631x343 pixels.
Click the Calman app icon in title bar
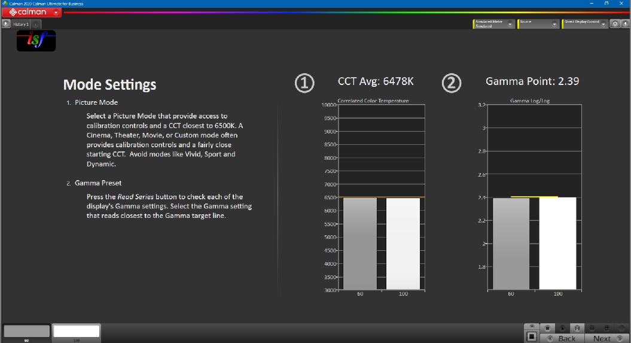point(5,3)
